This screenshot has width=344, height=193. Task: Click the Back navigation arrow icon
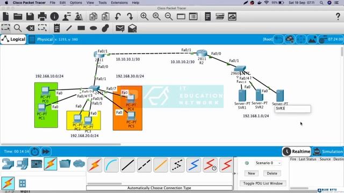278,39
